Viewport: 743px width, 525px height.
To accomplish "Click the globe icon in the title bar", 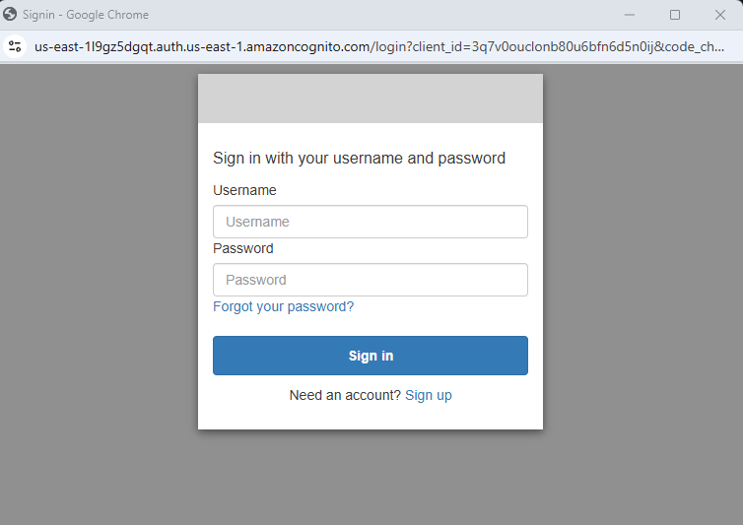I will 10,14.
